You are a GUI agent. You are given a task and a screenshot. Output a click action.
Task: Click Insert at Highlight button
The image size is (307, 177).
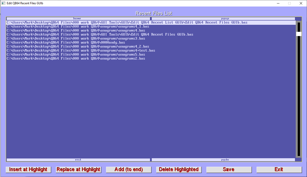click(28, 169)
